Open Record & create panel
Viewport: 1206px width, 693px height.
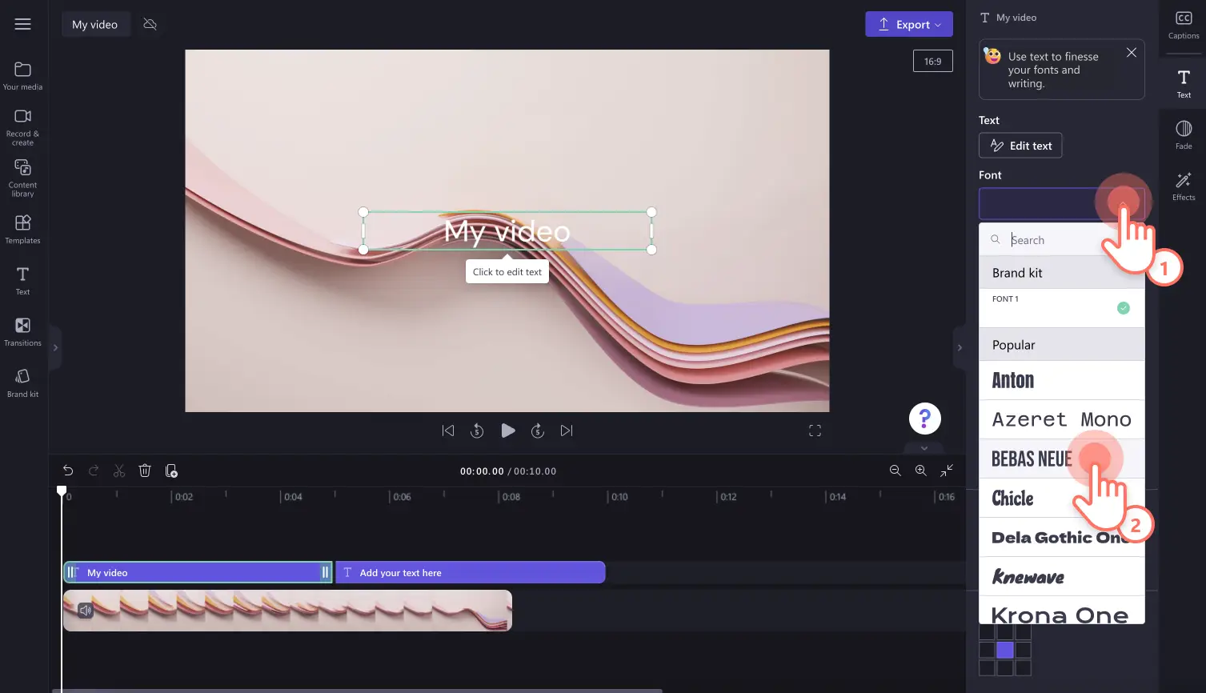22,127
